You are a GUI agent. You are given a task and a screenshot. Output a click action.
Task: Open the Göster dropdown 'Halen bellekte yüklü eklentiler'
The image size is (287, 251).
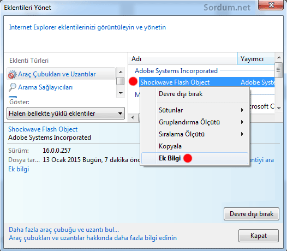tap(65, 113)
